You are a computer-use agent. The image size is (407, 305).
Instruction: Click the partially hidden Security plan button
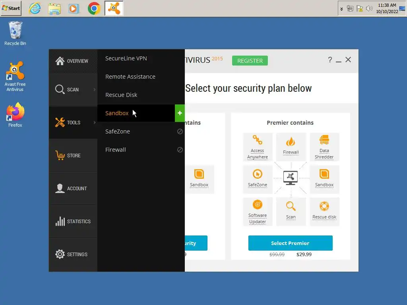(196, 243)
